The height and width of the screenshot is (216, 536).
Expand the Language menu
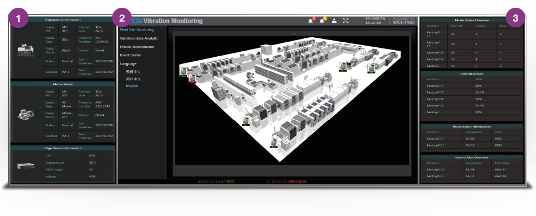[128, 63]
